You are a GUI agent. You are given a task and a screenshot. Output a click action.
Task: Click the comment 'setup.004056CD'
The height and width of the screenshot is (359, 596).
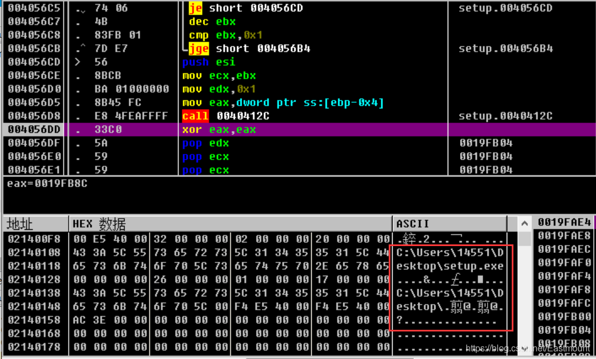click(506, 8)
